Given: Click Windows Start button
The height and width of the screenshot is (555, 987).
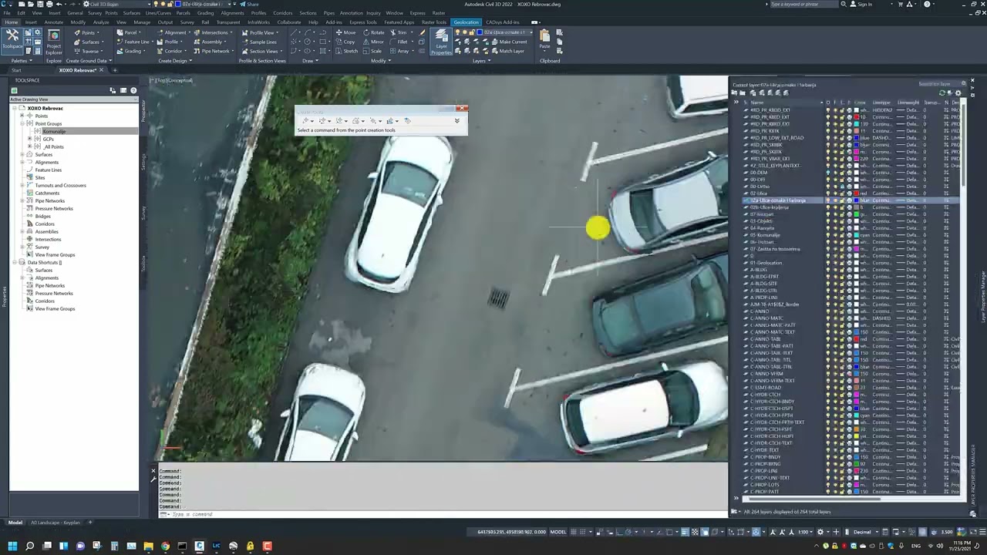Looking at the screenshot, I should (12, 546).
